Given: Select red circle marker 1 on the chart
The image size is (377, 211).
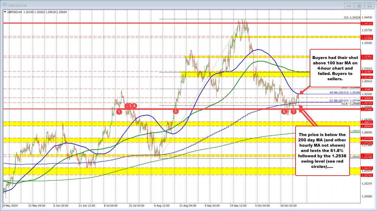Looking at the screenshot, I should click(x=120, y=112).
